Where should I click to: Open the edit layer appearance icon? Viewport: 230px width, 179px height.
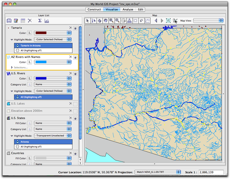tap(16, 20)
